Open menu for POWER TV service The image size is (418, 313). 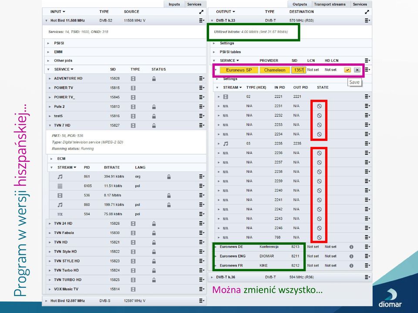(202, 88)
